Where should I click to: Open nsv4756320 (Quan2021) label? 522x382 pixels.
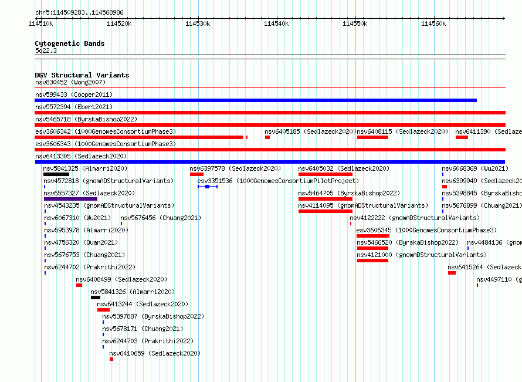tap(81, 242)
